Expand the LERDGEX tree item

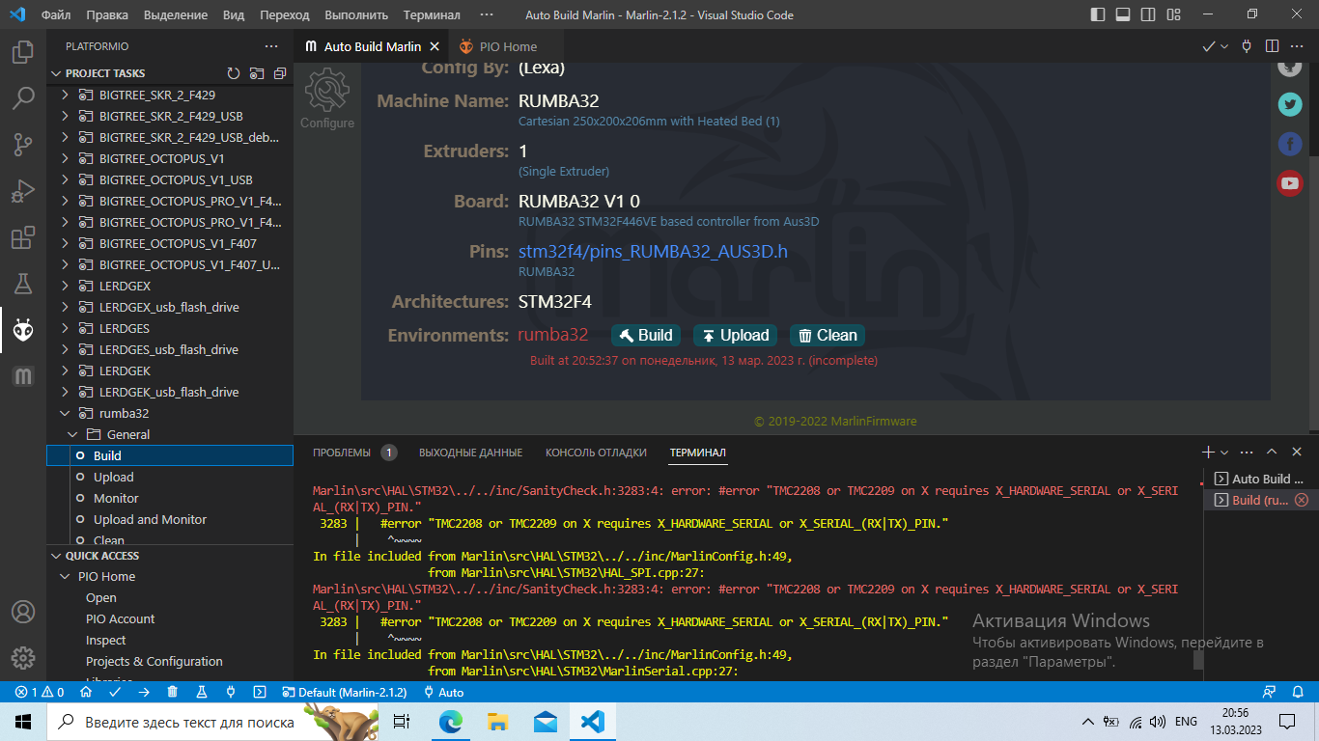pyautogui.click(x=65, y=286)
